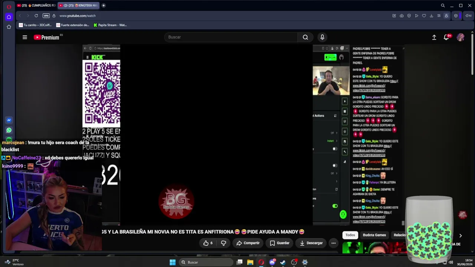Toggle the VPN badge in address bar
The width and height of the screenshot is (475, 267).
tap(46, 16)
